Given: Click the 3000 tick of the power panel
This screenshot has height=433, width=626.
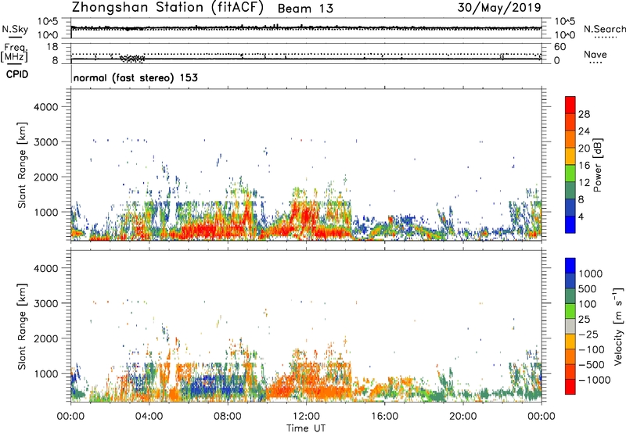Looking at the screenshot, I should [x=46, y=142].
